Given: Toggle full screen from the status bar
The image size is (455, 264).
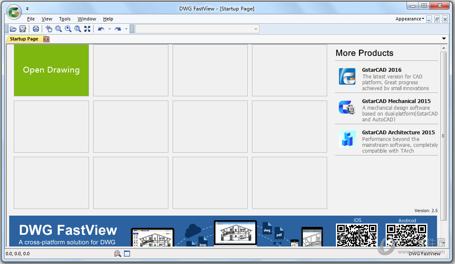Looking at the screenshot, I should pyautogui.click(x=126, y=254).
